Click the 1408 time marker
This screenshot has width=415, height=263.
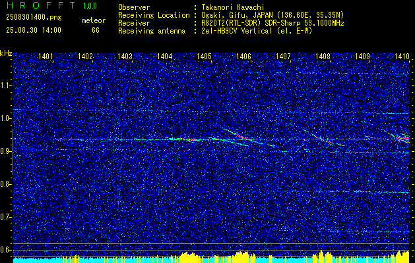tap(323, 56)
